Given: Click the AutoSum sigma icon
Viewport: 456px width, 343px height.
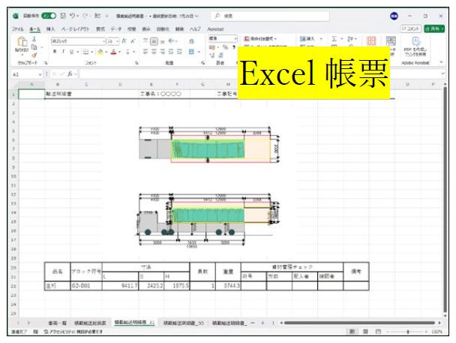Looking at the screenshot, I should point(334,38).
